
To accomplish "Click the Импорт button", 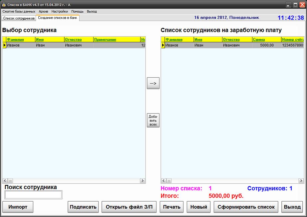I will [x=18, y=207].
